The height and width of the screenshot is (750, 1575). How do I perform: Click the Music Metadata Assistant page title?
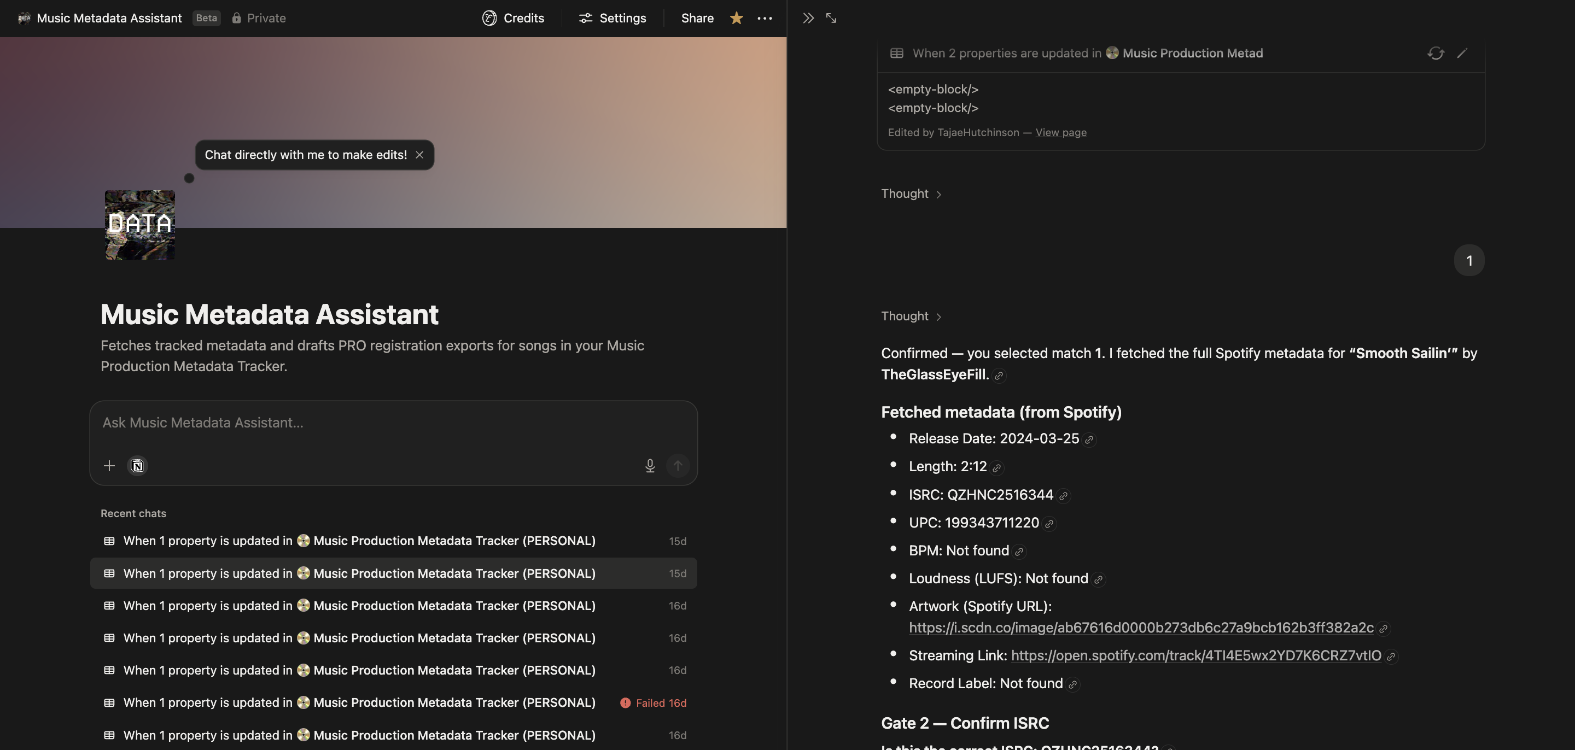coord(269,314)
